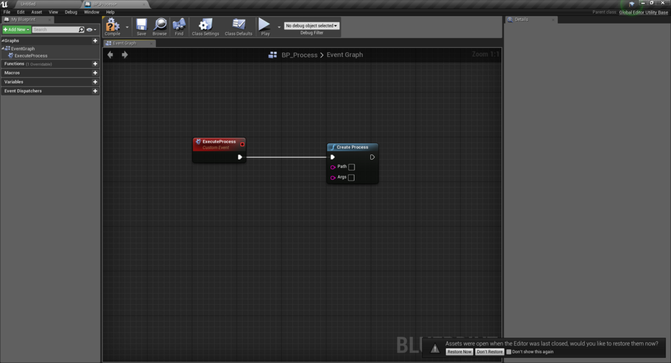Click the red delegate pin on ExecuteProcess
This screenshot has height=363, width=671.
(242, 145)
